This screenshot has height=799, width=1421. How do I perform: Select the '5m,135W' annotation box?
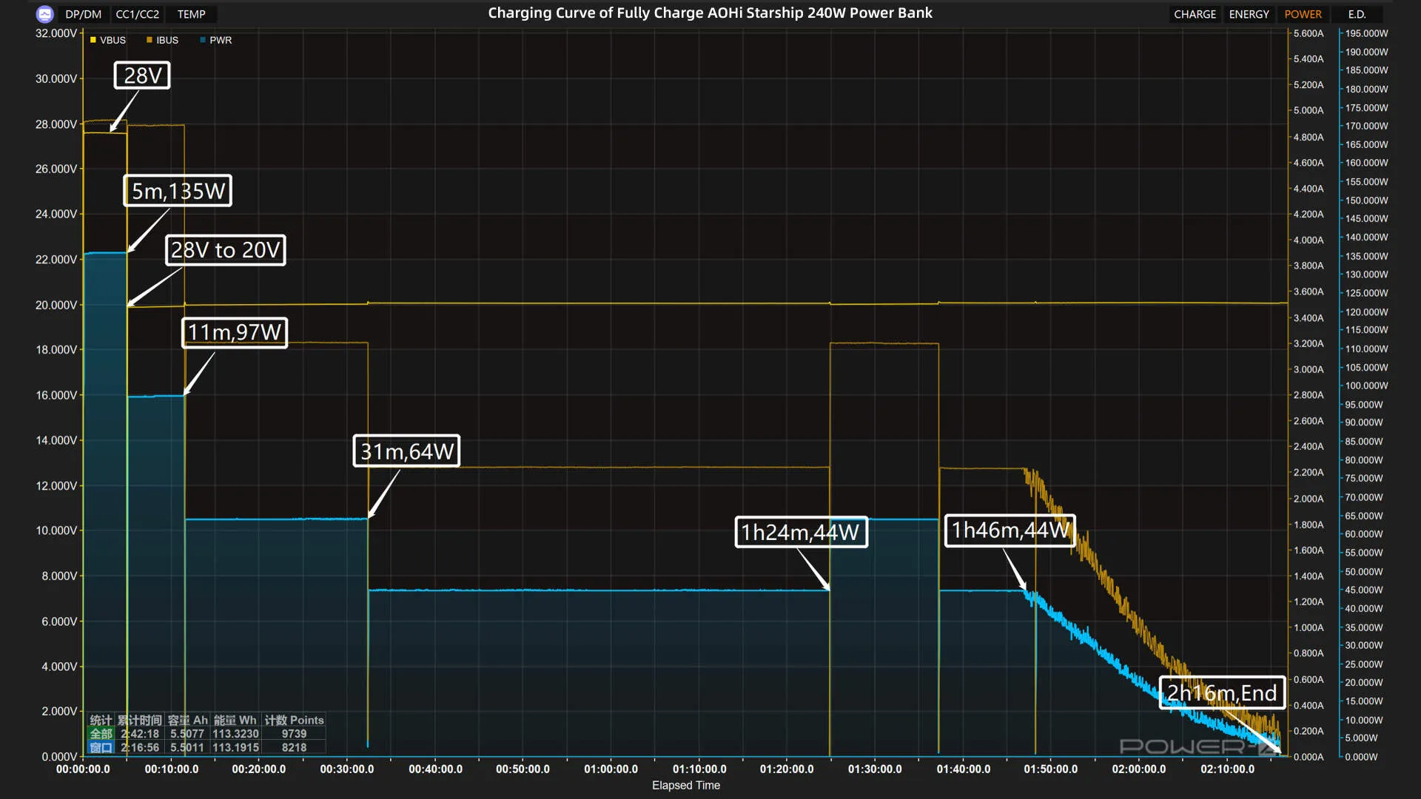point(178,191)
